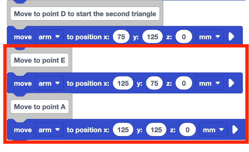This screenshot has height=152, width=249.
Task: Click z value 0 in the point D block
Action: 184,37
